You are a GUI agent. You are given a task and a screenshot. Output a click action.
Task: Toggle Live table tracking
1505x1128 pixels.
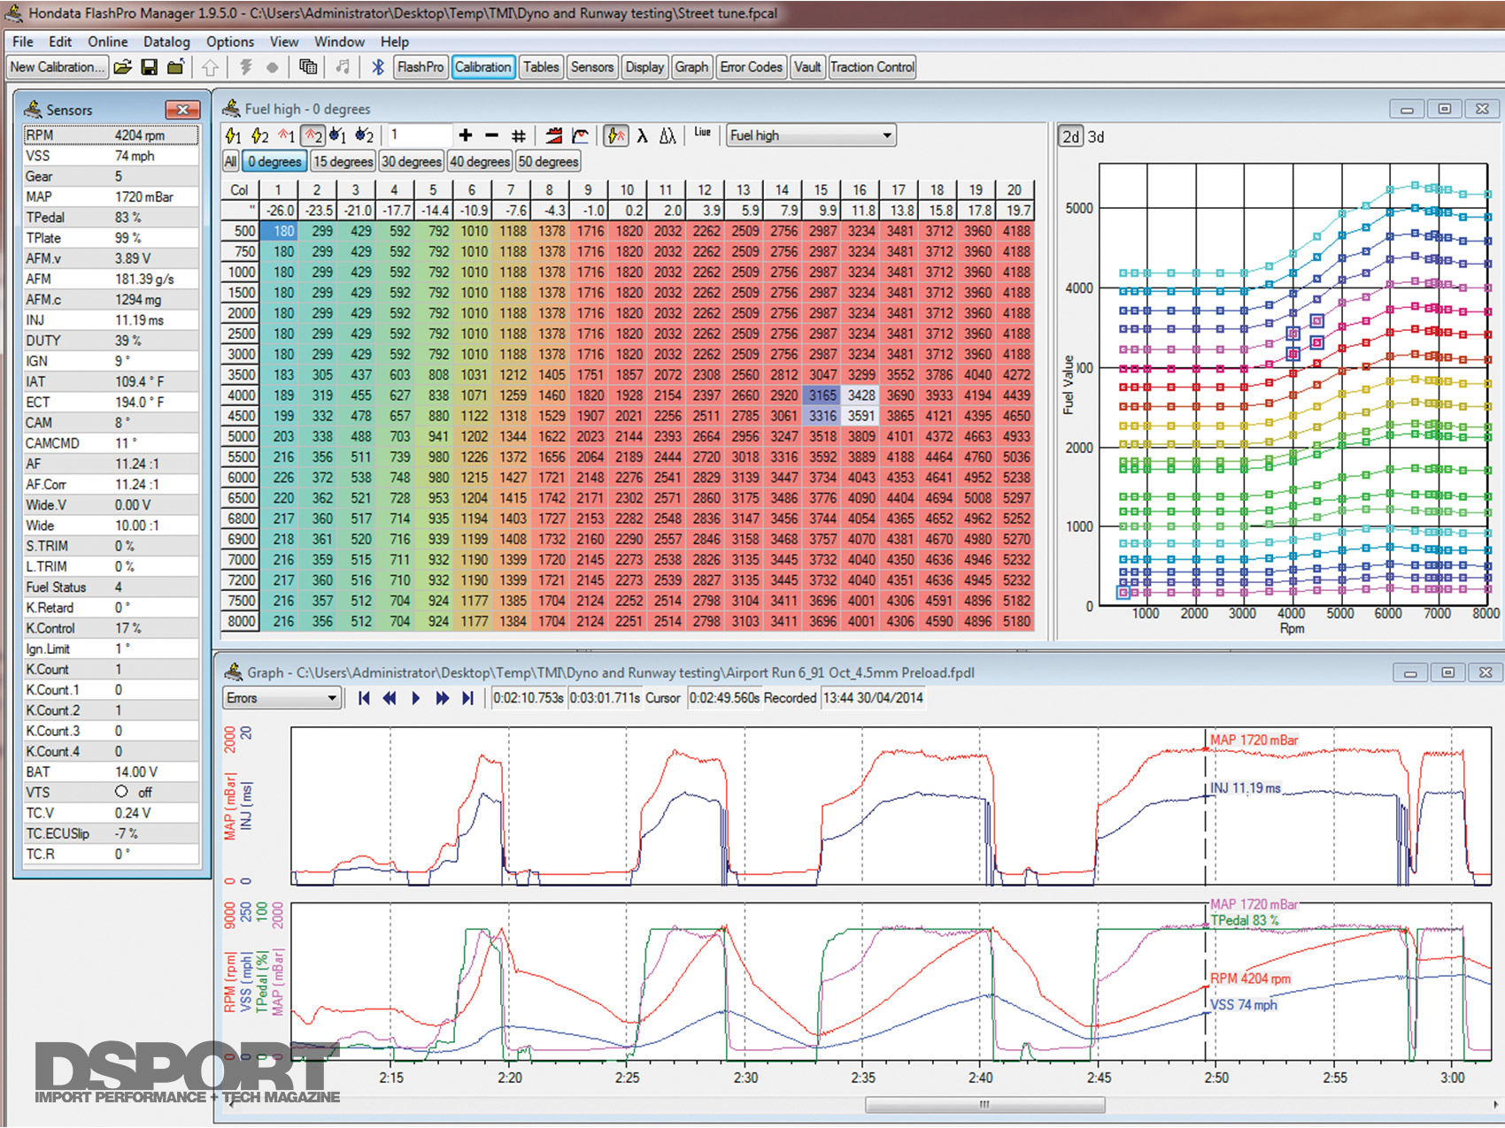tap(703, 133)
